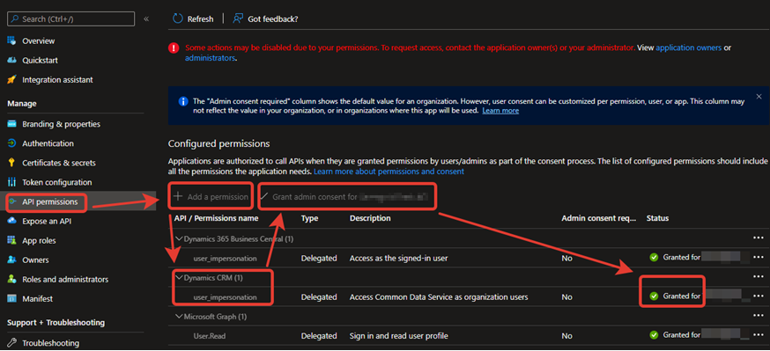Go to App roles in sidebar
The height and width of the screenshot is (351, 770).
39,241
